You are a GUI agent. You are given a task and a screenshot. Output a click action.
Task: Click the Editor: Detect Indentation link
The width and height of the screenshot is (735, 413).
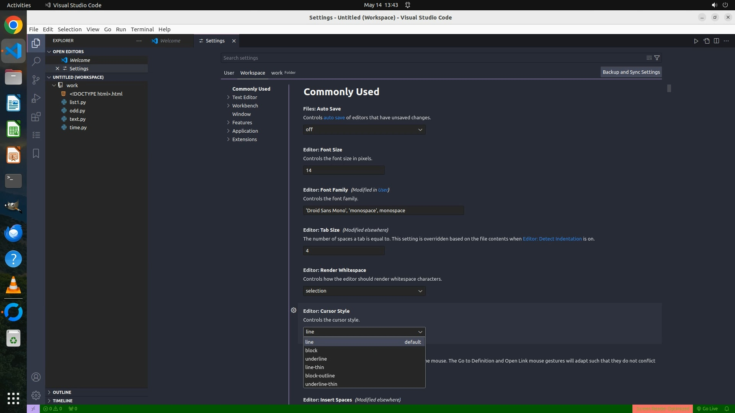[552, 239]
